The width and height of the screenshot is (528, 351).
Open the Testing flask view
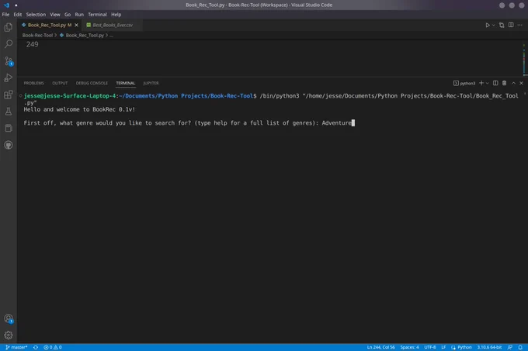pyautogui.click(x=9, y=112)
